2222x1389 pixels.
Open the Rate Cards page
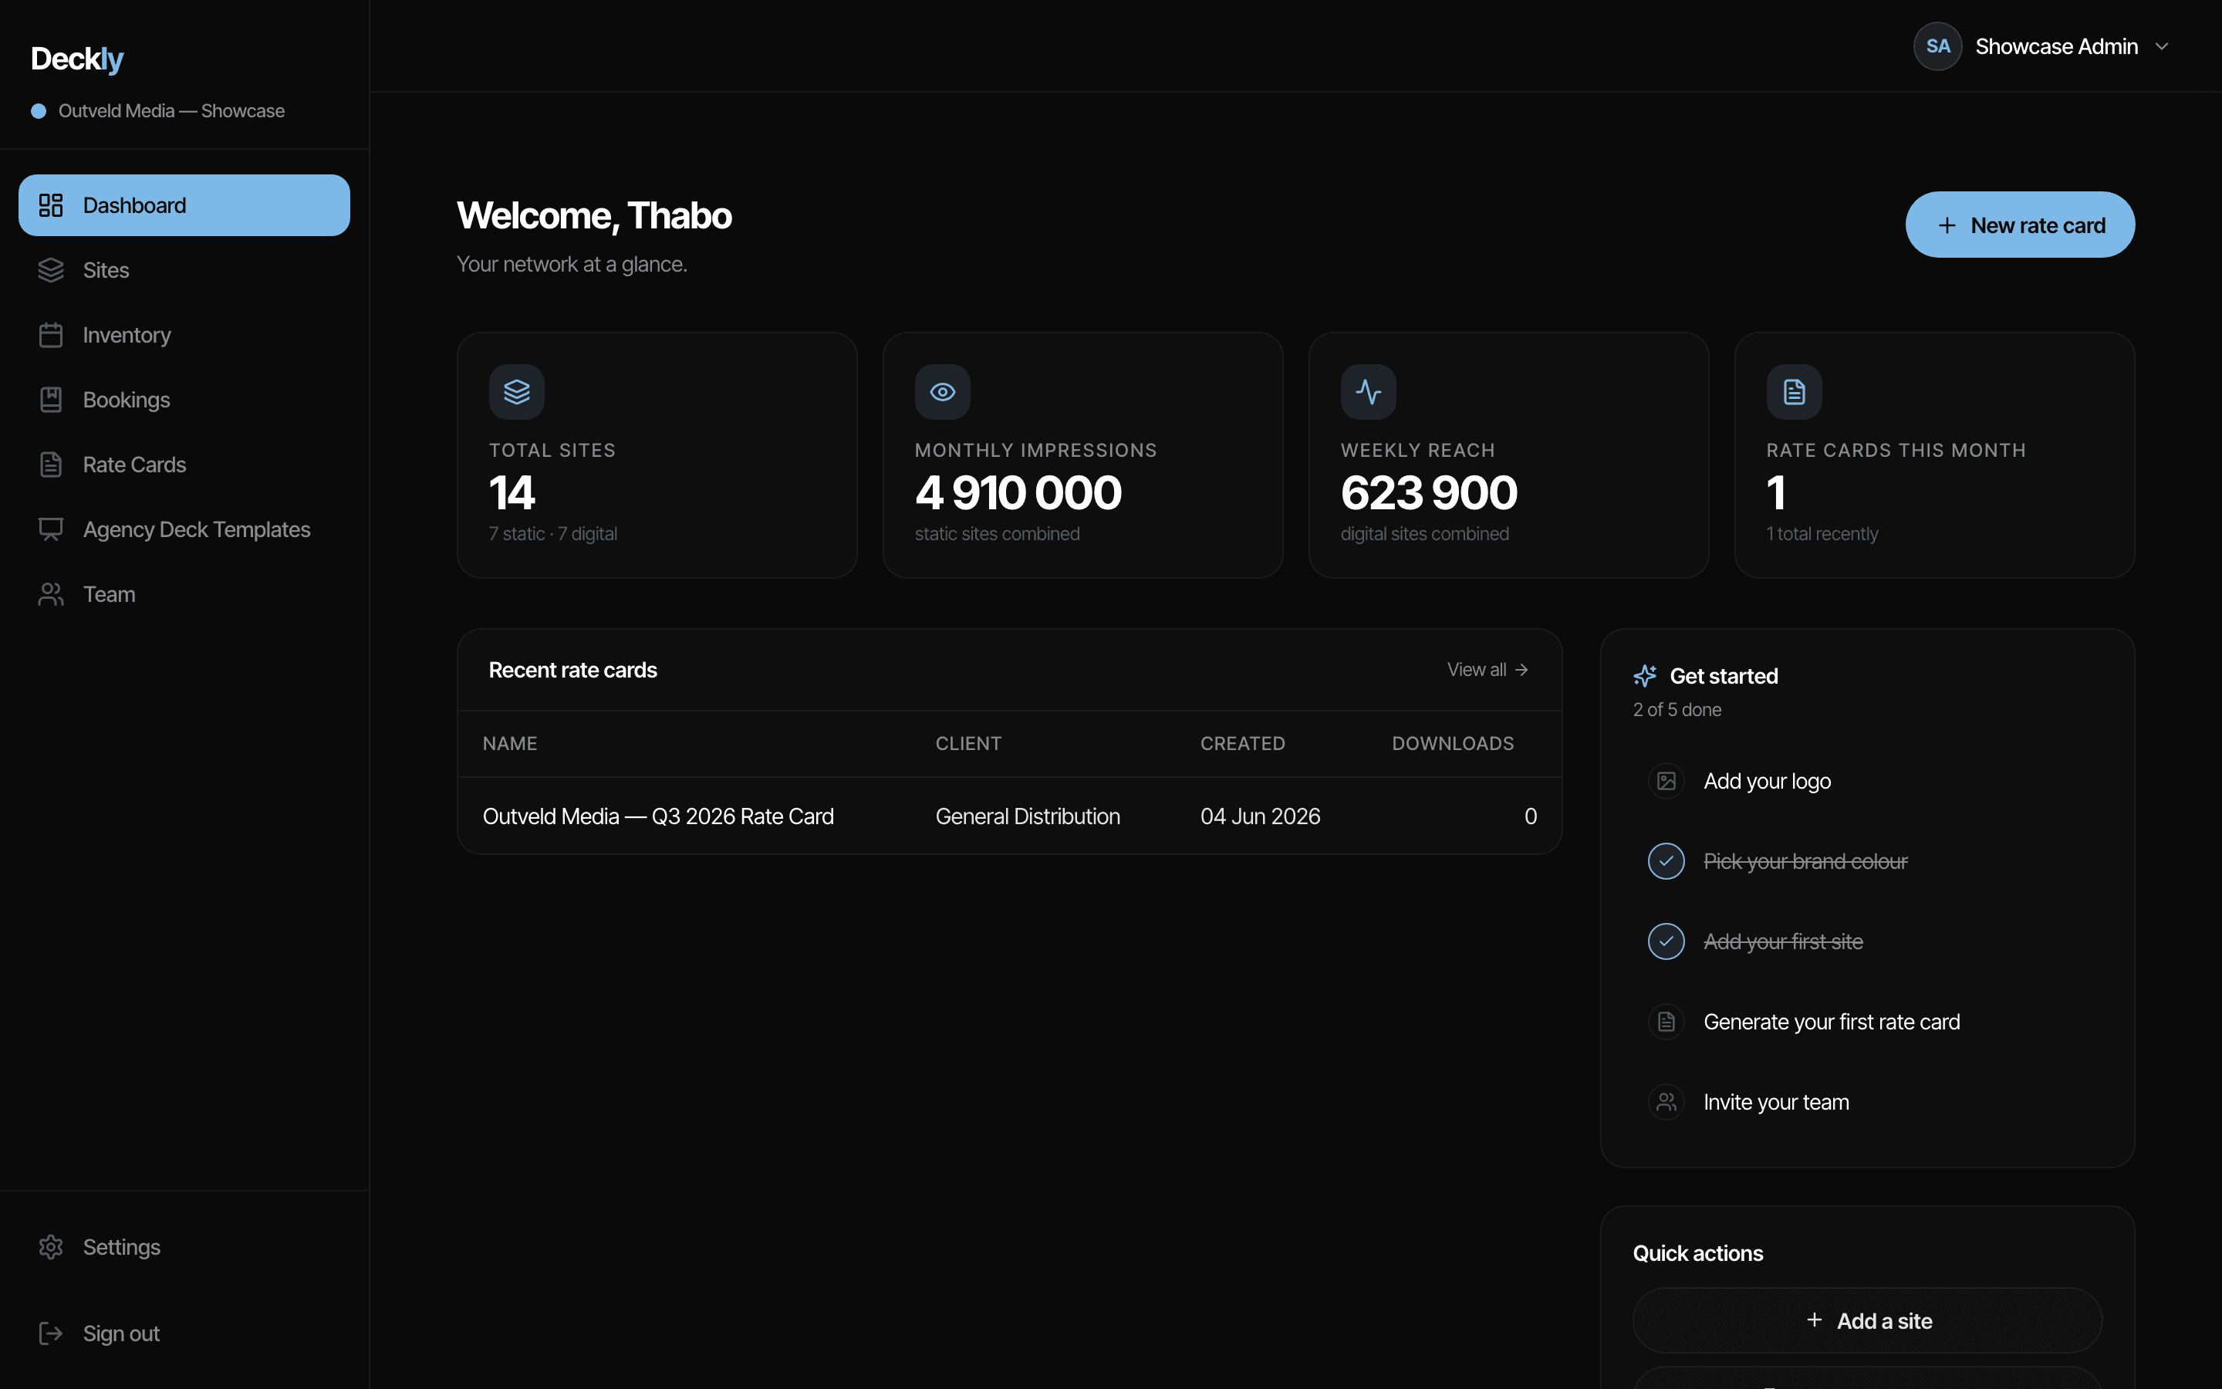(x=184, y=465)
